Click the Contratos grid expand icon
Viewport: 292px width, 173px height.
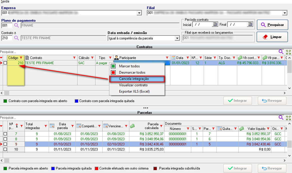(288, 52)
